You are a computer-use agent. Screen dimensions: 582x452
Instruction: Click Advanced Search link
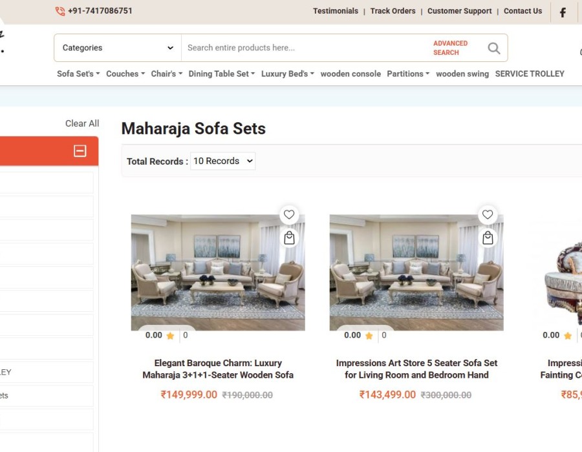pyautogui.click(x=450, y=48)
